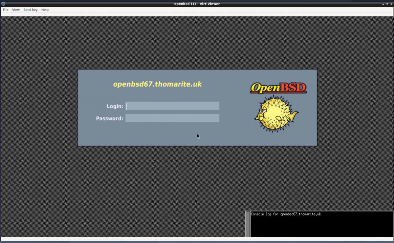Viewport: 394px width, 243px height.
Task: Open the Help menu
Action: (45, 10)
